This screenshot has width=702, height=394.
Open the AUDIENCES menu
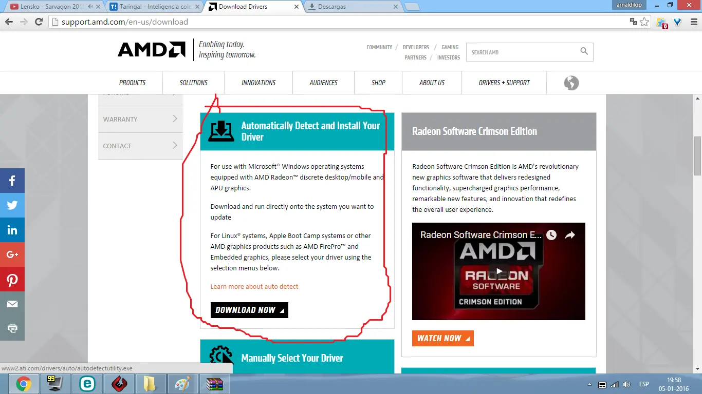tap(323, 83)
